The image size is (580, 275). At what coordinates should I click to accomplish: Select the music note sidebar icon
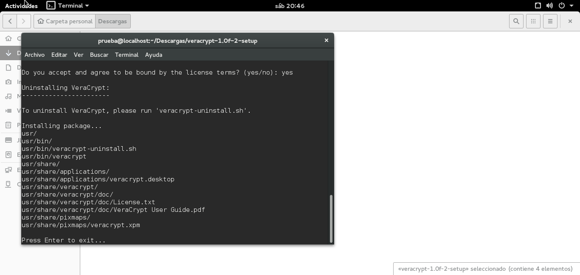point(8,96)
